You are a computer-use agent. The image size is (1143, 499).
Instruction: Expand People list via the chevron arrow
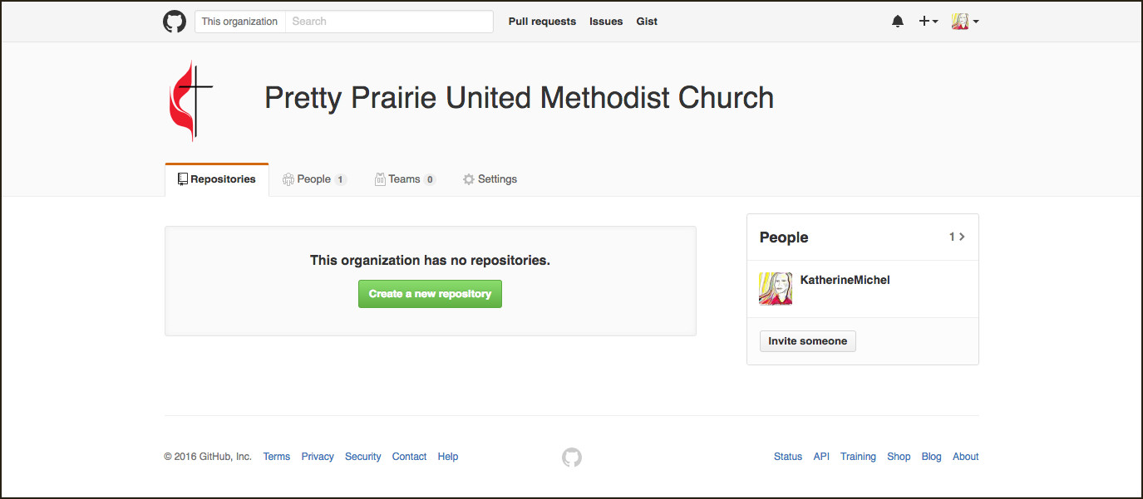(962, 237)
